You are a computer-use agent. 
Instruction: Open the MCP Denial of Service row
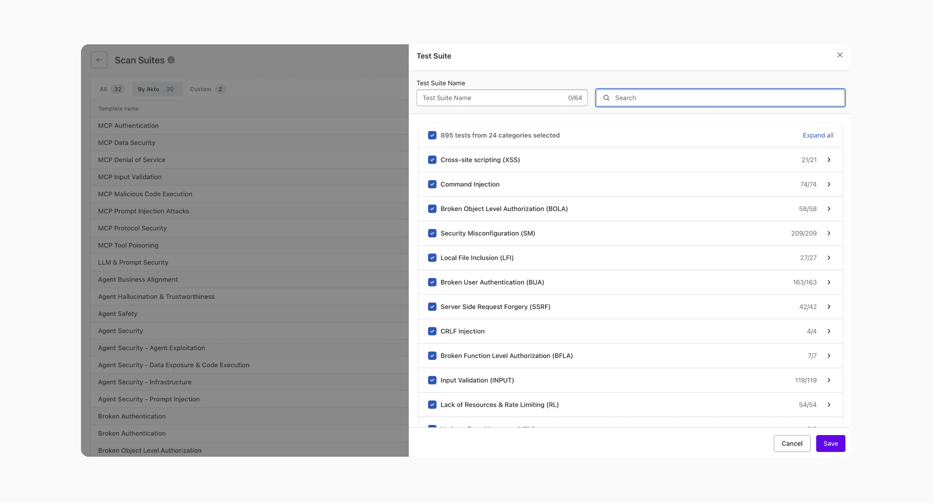(x=250, y=160)
